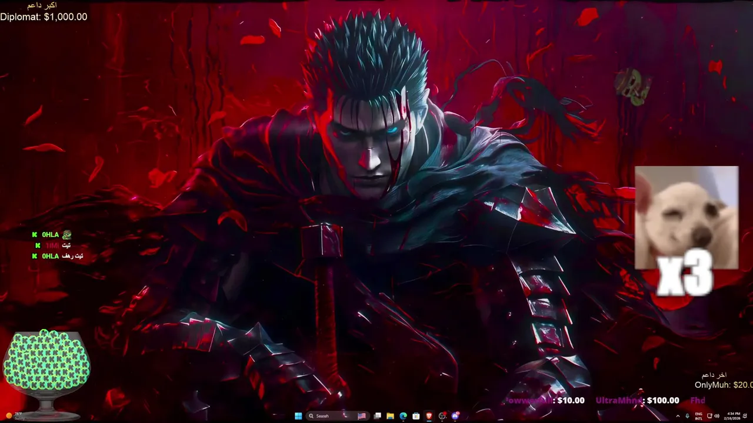Open File Explorer from the taskbar
Screen dimensions: 753x423
(x=390, y=416)
